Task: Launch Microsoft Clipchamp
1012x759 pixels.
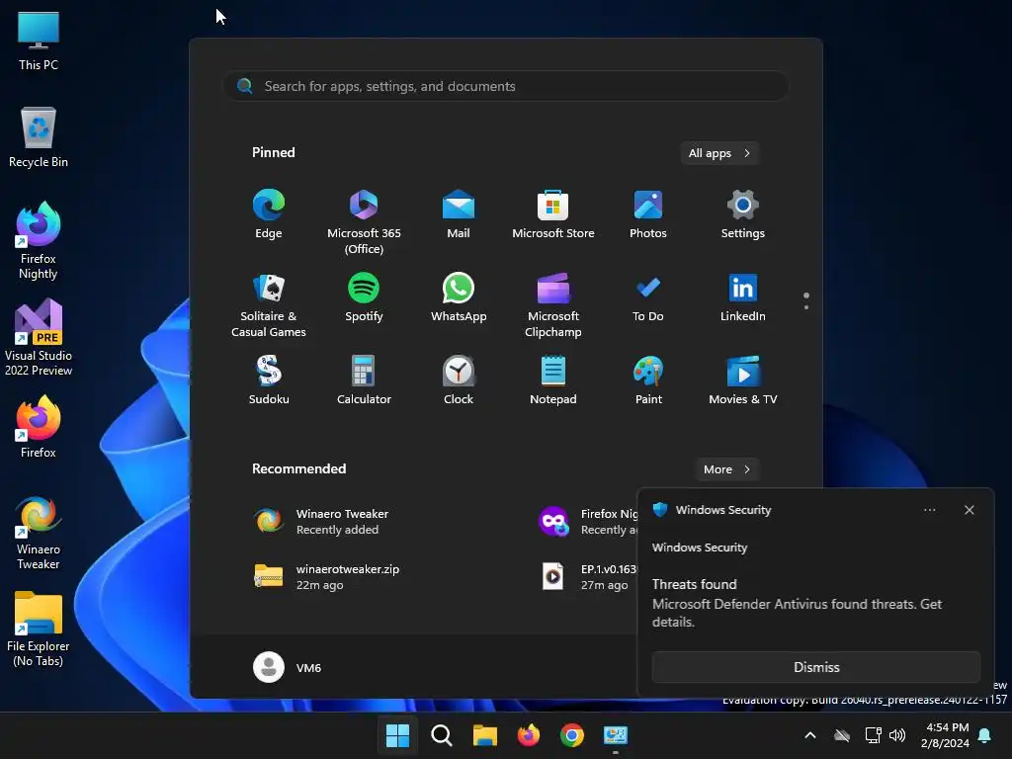Action: tap(553, 305)
